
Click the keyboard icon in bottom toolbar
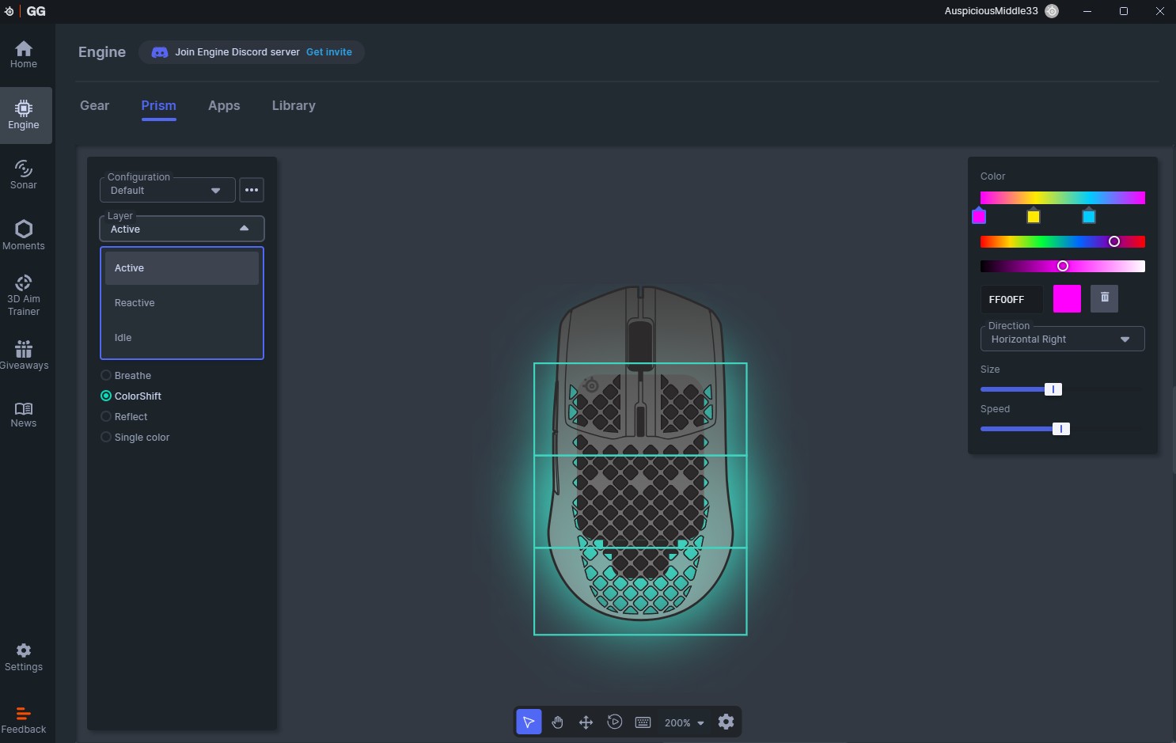click(643, 722)
